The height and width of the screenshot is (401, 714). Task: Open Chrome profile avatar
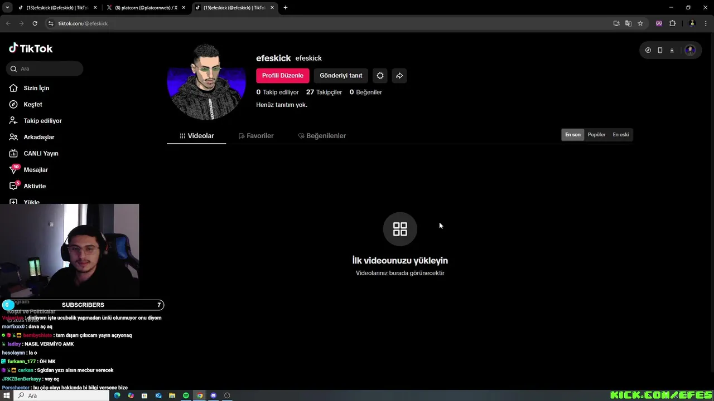692,23
